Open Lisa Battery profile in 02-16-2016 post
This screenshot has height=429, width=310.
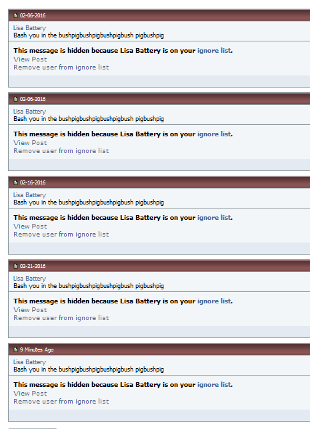tap(30, 195)
